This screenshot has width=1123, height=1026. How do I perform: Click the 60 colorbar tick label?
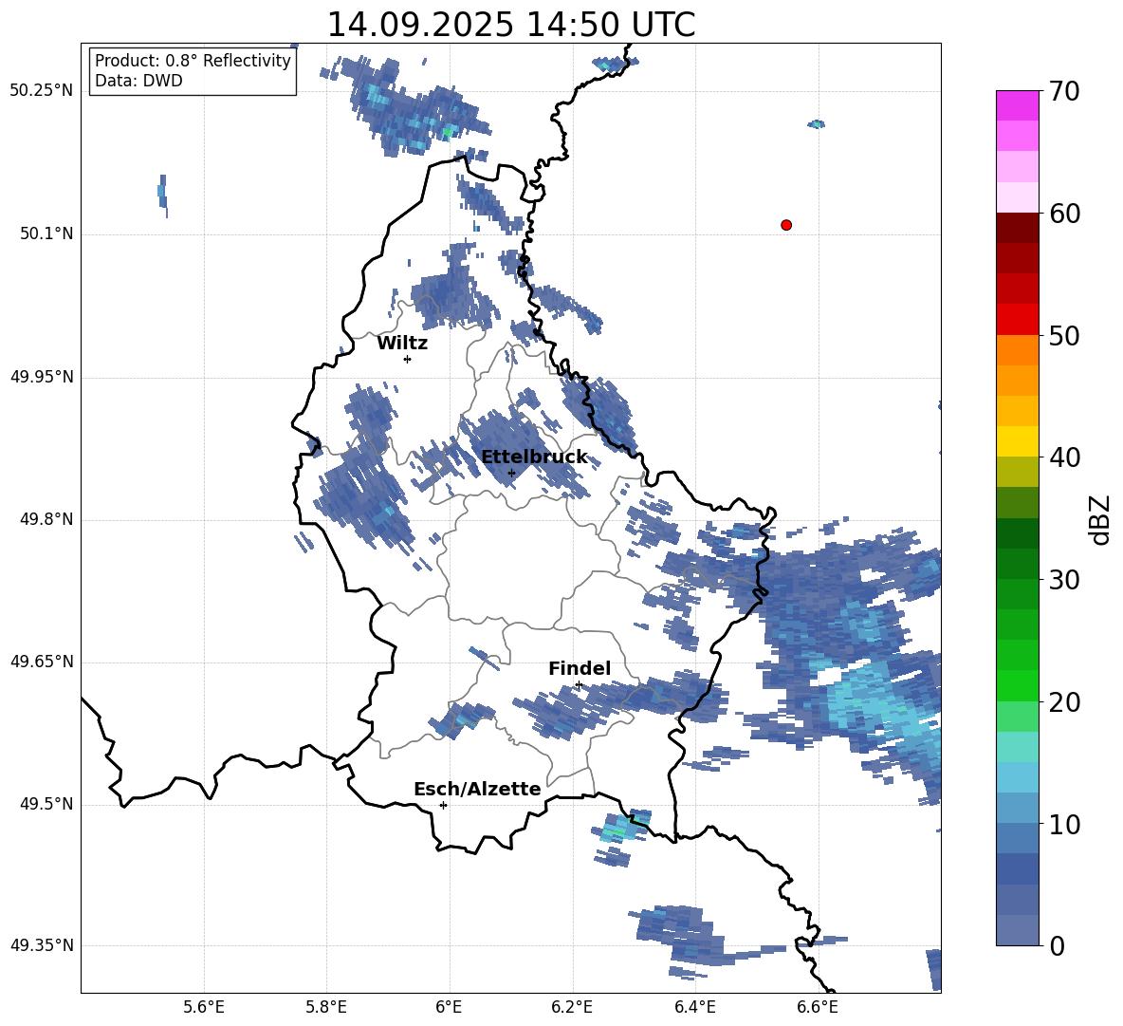pos(1064,214)
